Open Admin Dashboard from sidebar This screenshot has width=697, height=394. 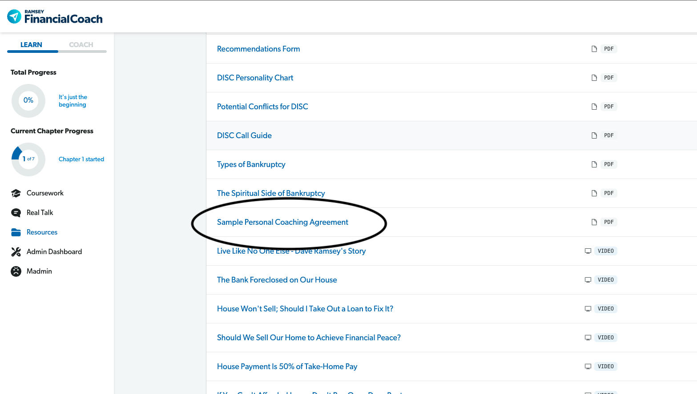point(54,252)
